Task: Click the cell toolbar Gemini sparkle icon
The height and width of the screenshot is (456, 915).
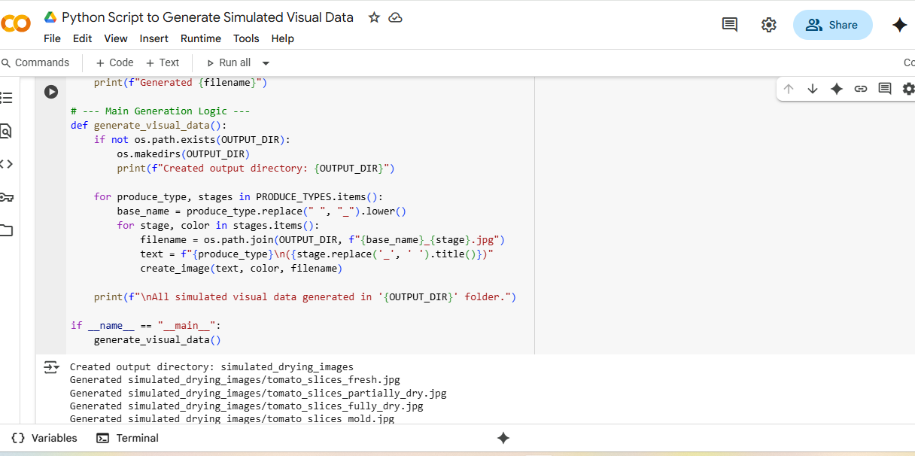Action: pos(836,89)
